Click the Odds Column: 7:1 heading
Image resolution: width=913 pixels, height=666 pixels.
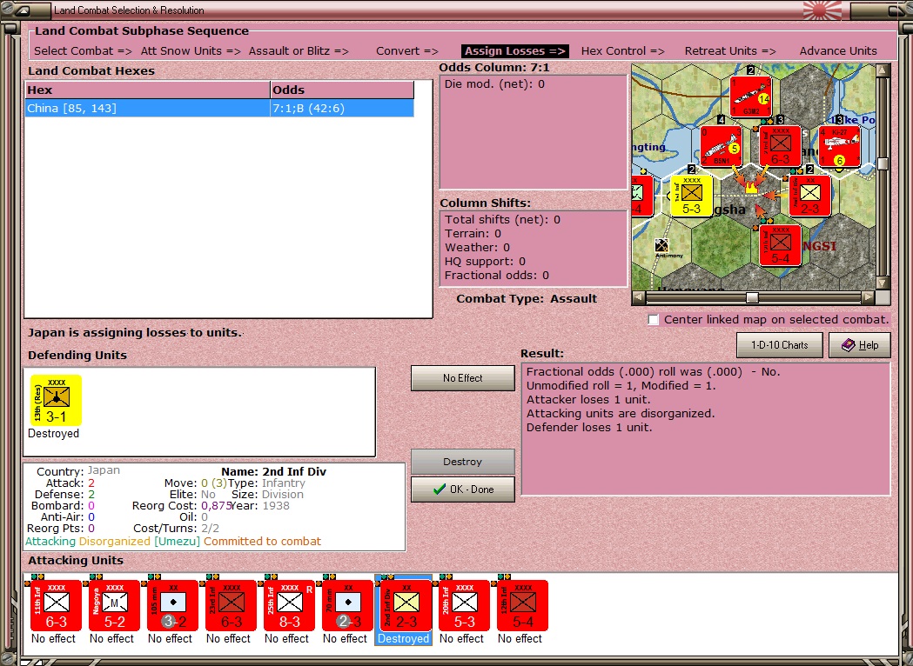[x=494, y=68]
